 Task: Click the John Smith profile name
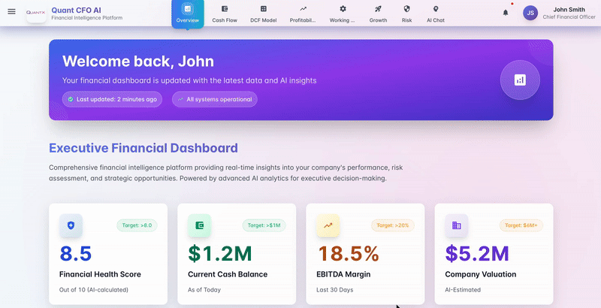(569, 10)
